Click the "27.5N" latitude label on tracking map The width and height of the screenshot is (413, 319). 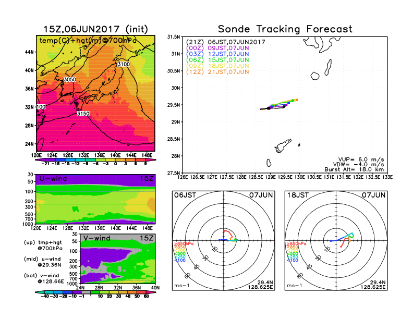click(x=174, y=173)
